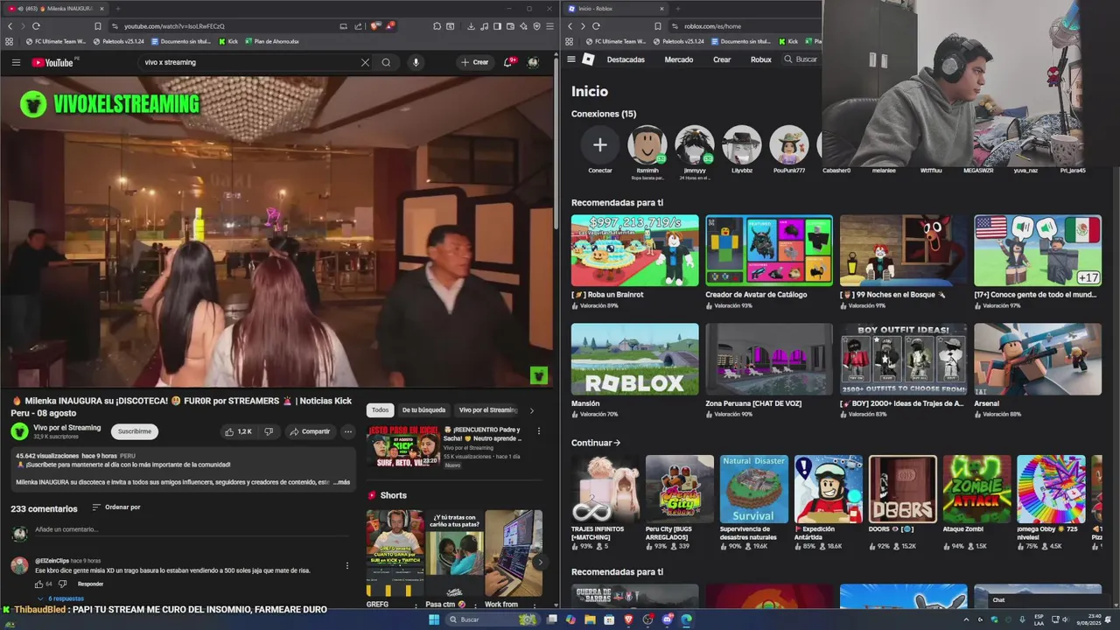Open Brave browser from Windows taskbar

click(628, 619)
